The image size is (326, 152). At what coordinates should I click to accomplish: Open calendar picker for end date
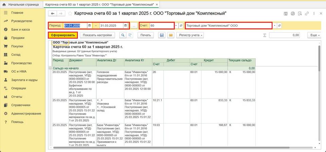[x=125, y=26]
